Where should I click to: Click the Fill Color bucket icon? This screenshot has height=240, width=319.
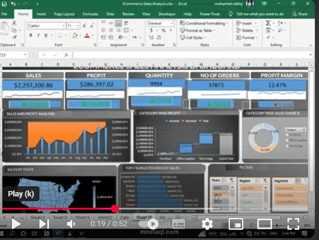(x=75, y=36)
